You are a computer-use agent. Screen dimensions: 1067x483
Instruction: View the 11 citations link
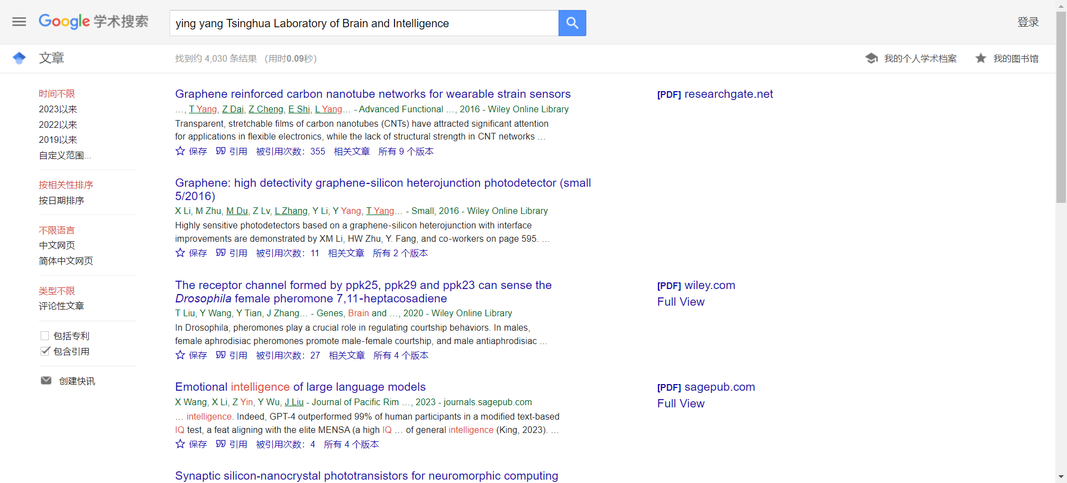[287, 253]
